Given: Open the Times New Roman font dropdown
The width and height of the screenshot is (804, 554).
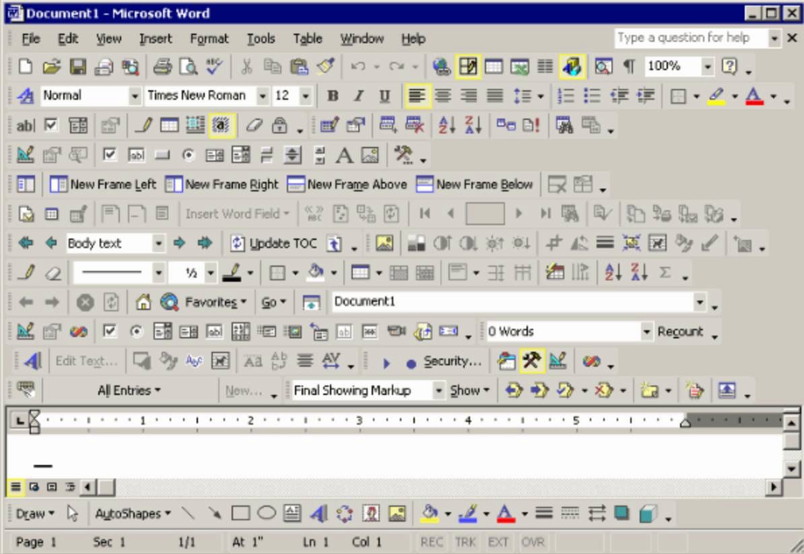Looking at the screenshot, I should (263, 96).
